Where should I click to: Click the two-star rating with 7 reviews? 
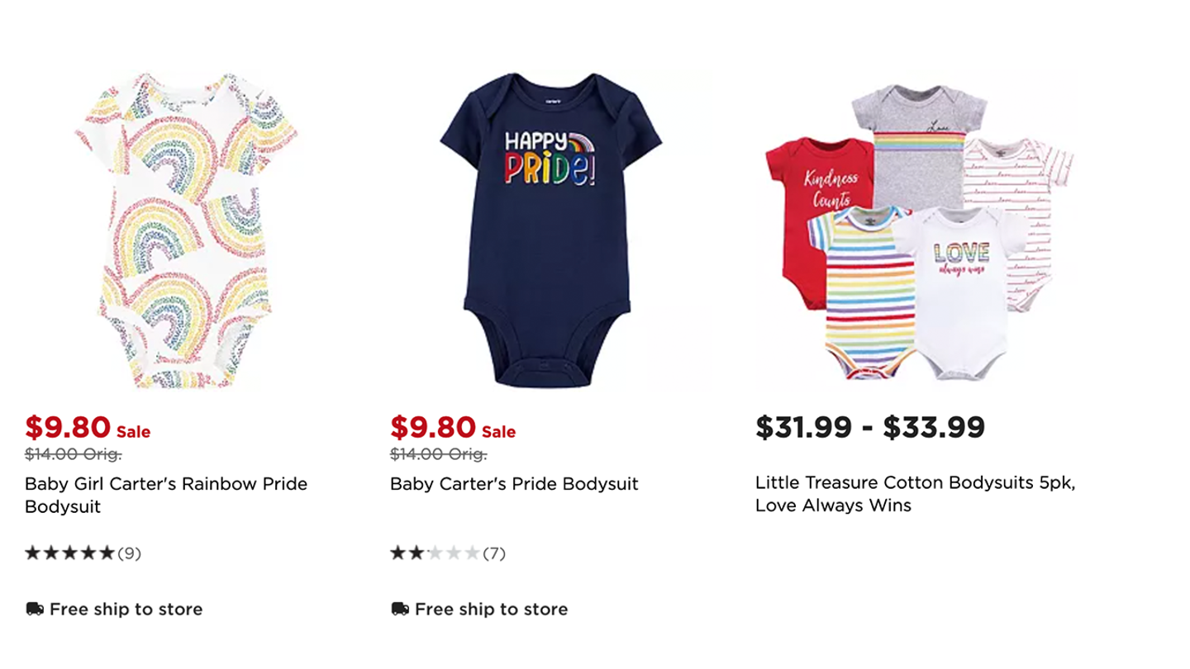447,553
